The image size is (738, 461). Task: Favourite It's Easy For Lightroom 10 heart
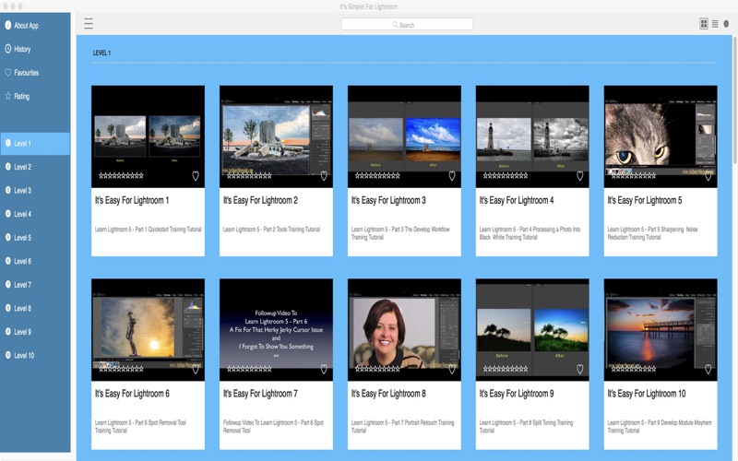click(x=708, y=369)
